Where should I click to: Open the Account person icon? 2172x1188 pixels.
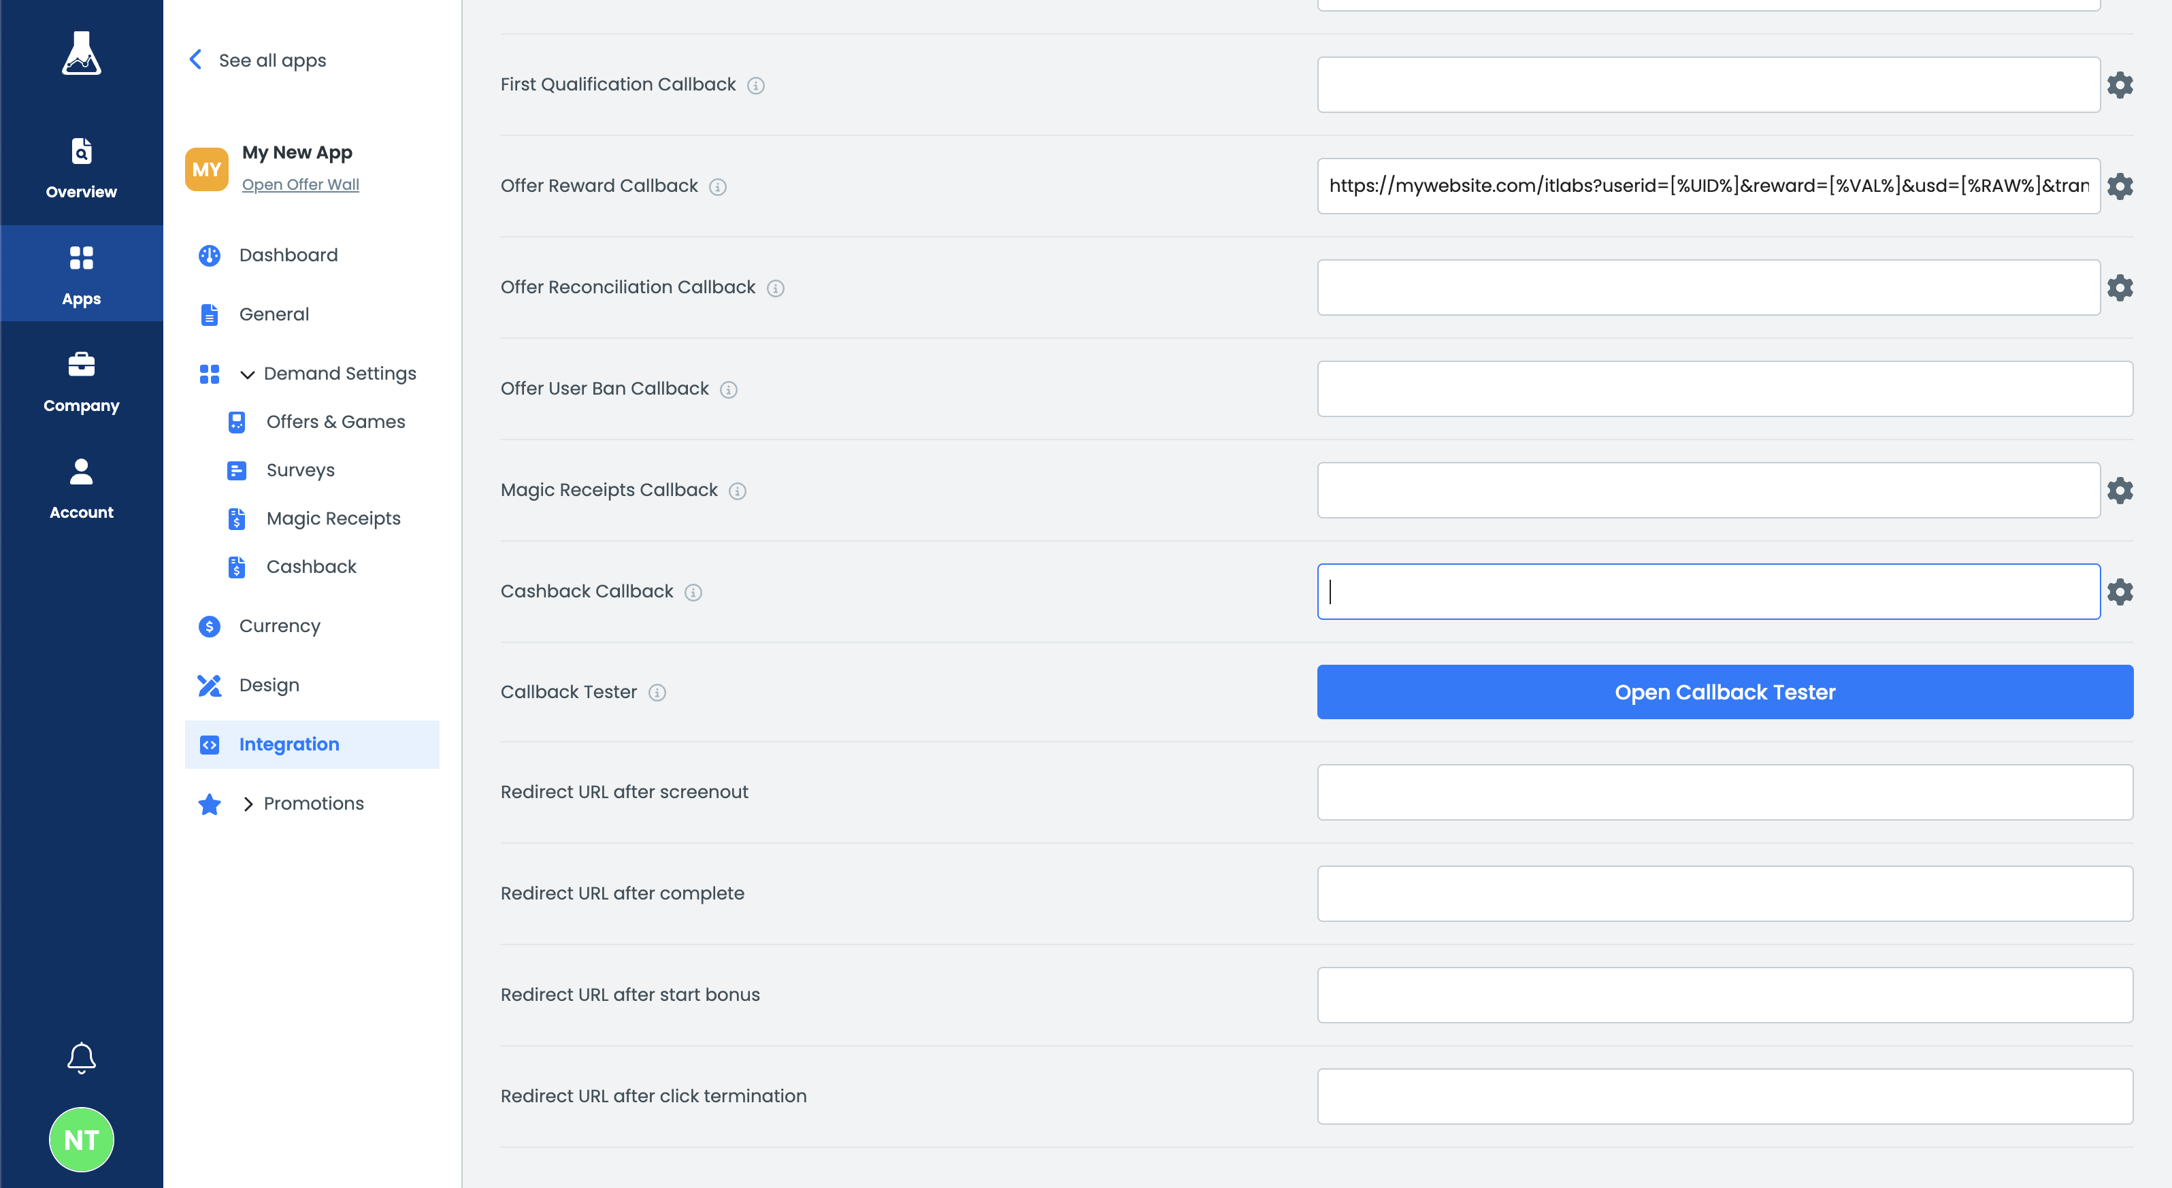[x=81, y=472]
